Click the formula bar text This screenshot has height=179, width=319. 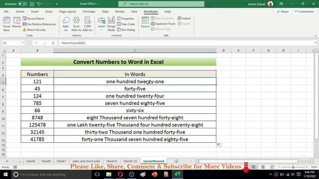(x=73, y=43)
